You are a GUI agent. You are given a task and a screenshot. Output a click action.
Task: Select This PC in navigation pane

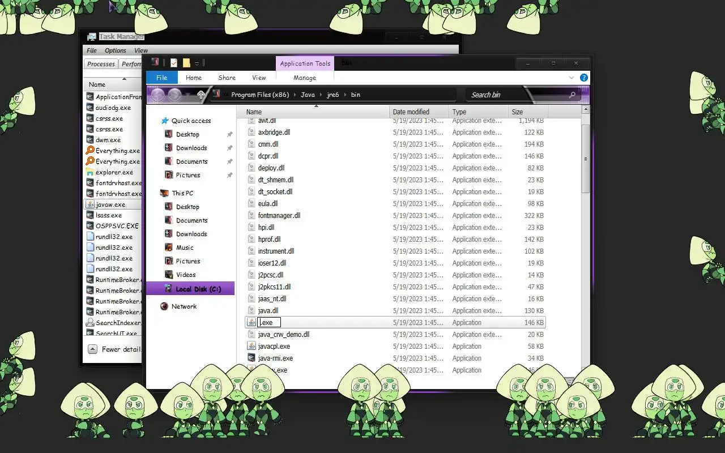pyautogui.click(x=182, y=193)
